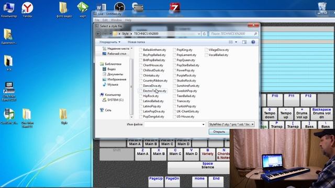Select the HipRock.sty file

coord(149,96)
